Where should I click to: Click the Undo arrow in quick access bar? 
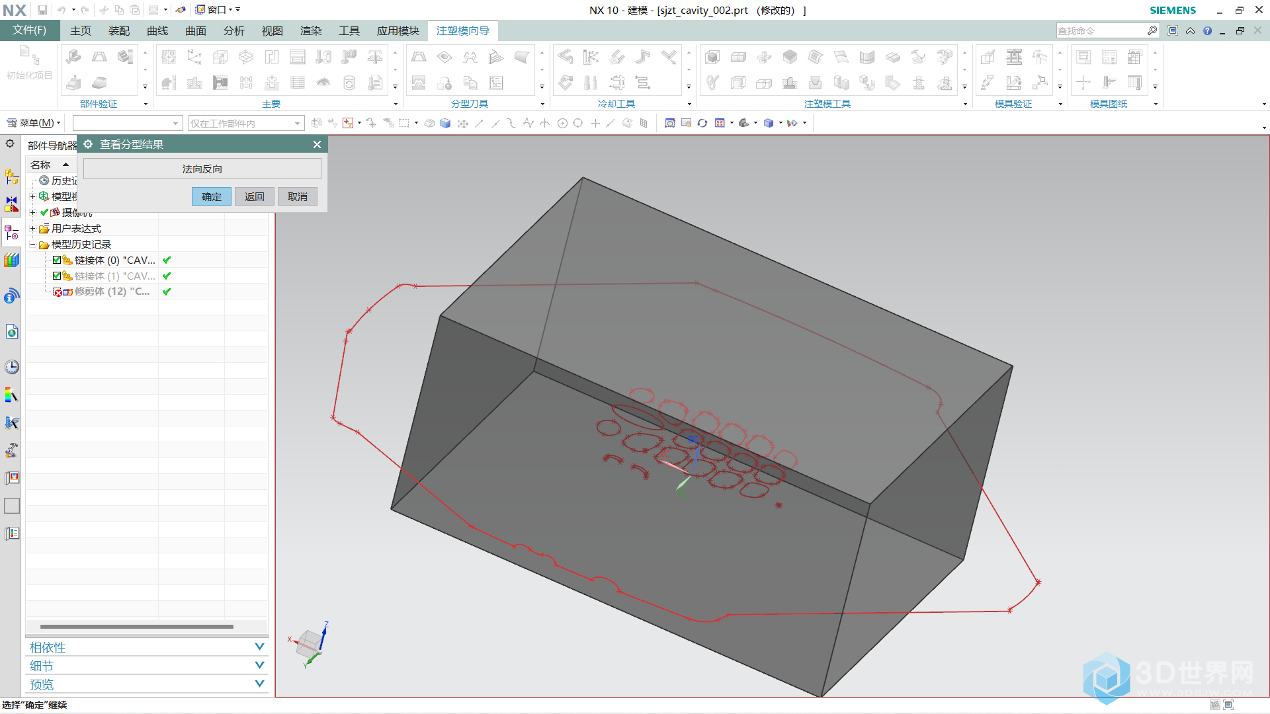(x=61, y=10)
